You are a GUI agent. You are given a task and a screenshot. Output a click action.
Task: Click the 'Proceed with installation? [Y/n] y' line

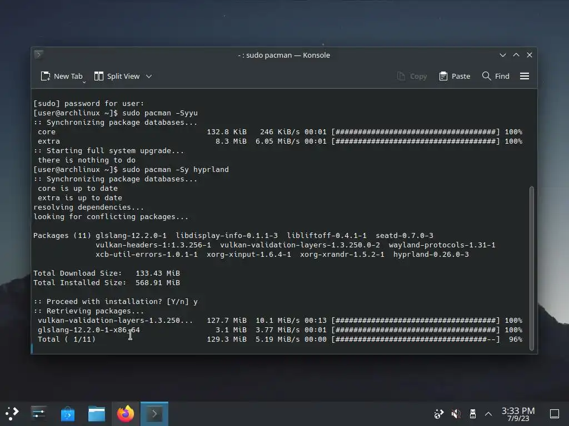[x=116, y=301]
